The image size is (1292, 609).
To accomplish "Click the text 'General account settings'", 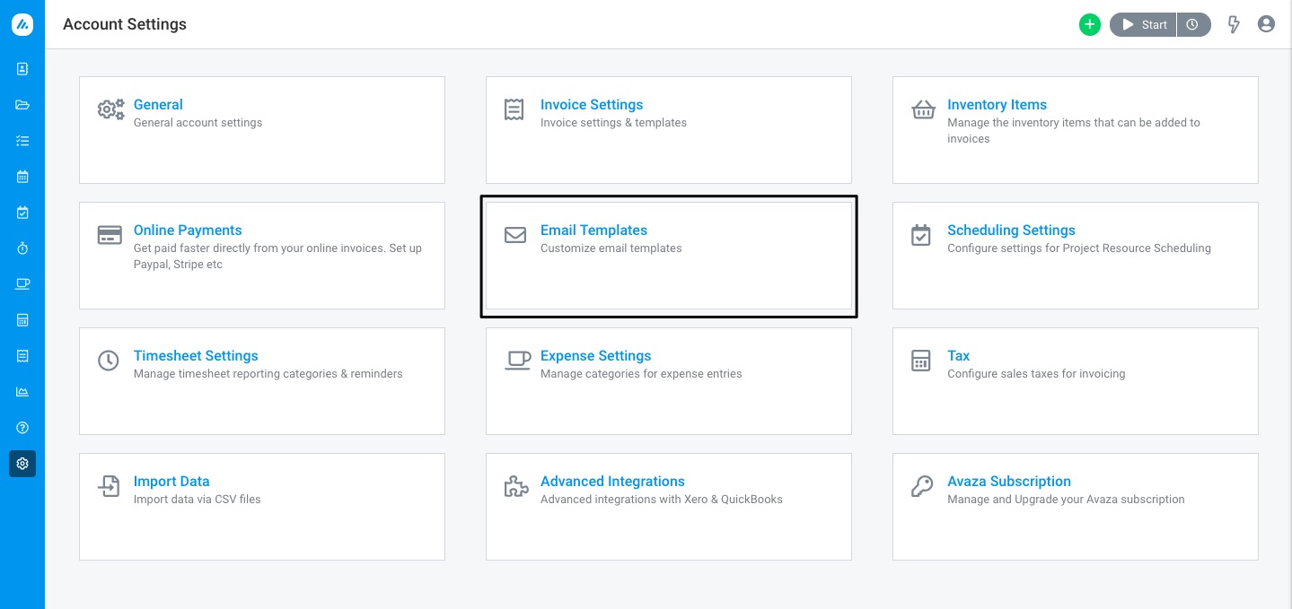I will click(x=198, y=123).
